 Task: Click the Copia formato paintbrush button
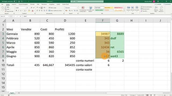coord(9,11)
